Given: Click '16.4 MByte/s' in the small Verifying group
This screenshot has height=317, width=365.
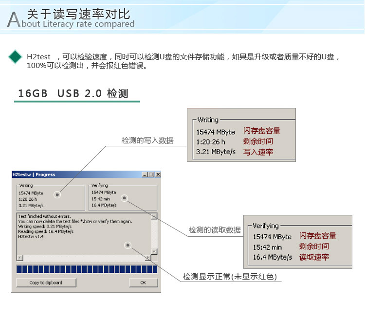Looking at the screenshot, I should pyautogui.click(x=104, y=205).
